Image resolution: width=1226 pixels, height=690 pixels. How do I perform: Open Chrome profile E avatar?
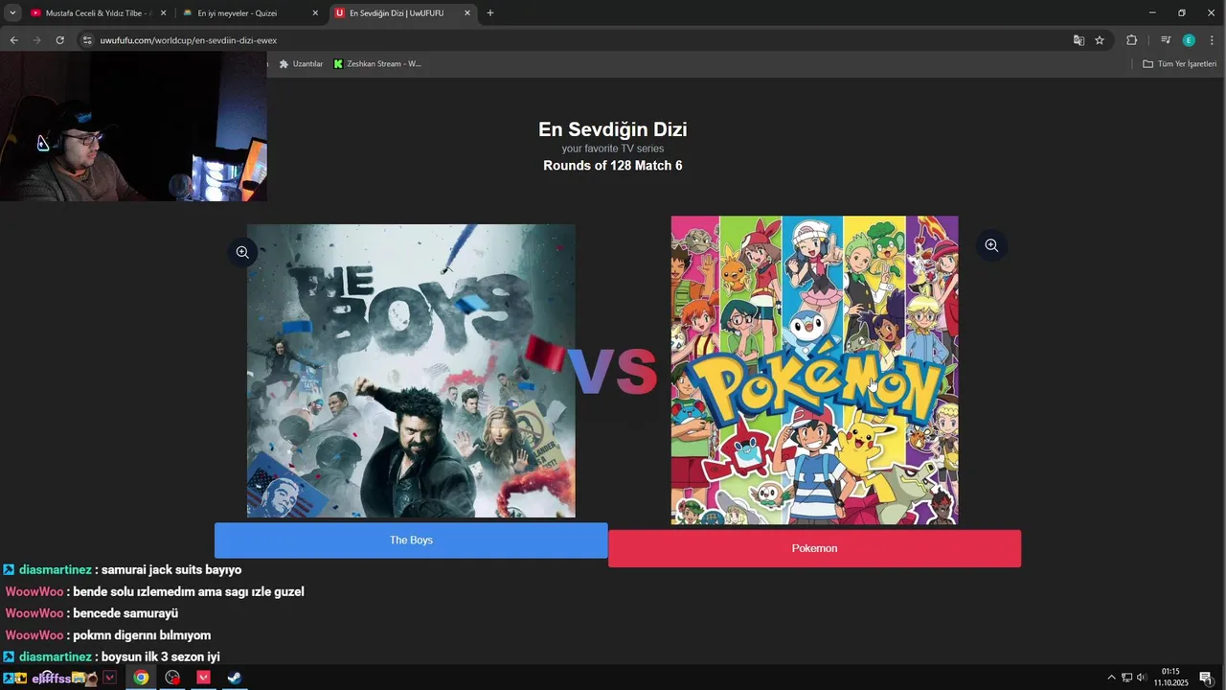point(1189,40)
